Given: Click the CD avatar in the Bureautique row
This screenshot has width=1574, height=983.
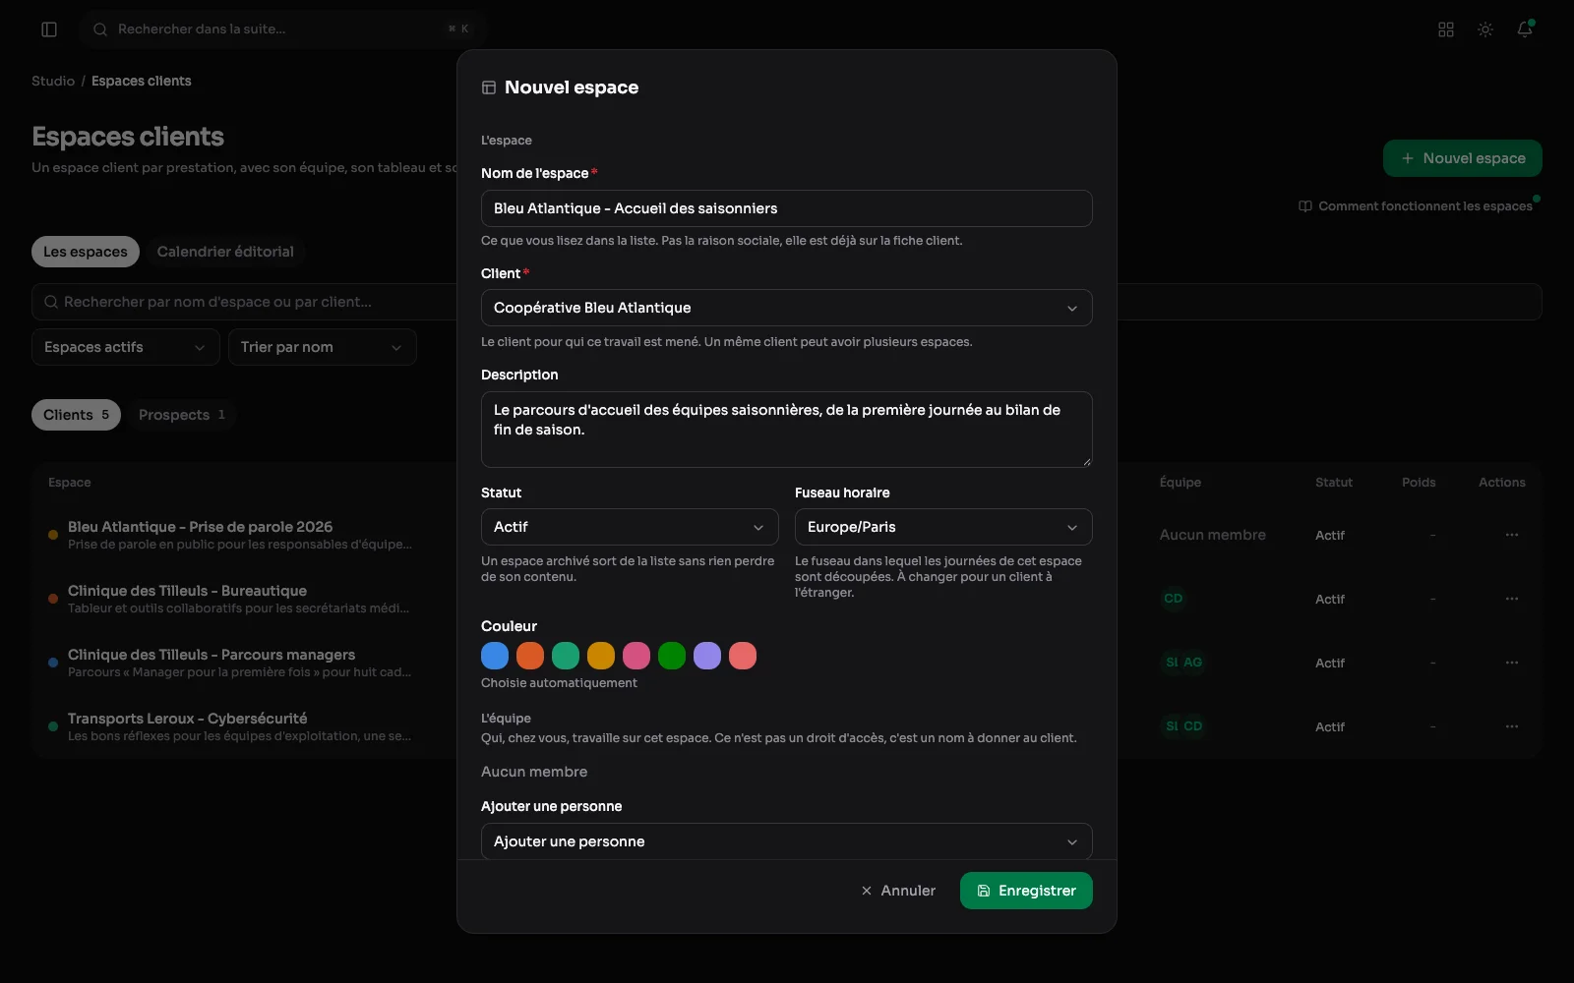Looking at the screenshot, I should coord(1174,599).
